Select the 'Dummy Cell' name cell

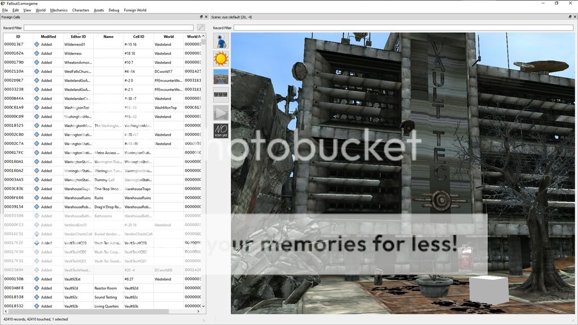pyautogui.click(x=108, y=180)
